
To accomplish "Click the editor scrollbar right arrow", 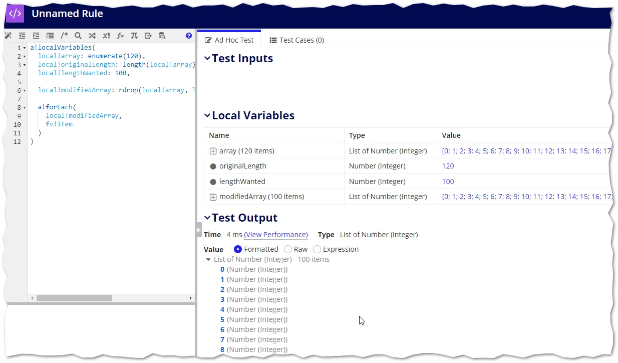I will pos(190,298).
